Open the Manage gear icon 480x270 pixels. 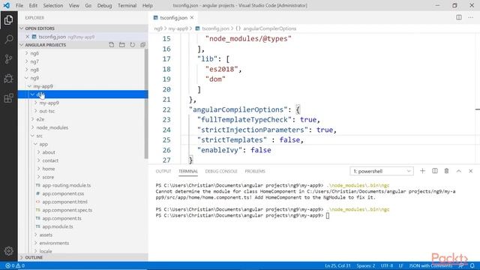pos(8,251)
